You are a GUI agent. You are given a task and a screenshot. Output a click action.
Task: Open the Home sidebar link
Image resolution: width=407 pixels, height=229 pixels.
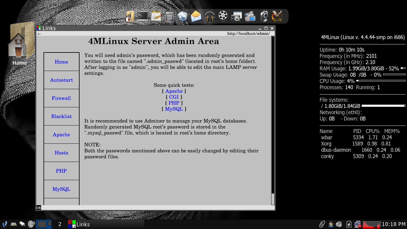coord(61,62)
